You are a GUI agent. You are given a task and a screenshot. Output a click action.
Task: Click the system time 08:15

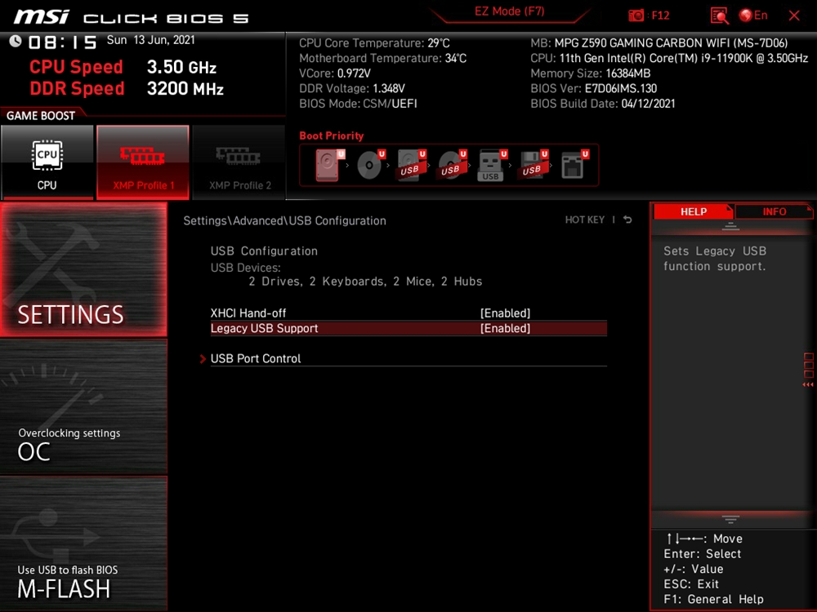coord(63,42)
